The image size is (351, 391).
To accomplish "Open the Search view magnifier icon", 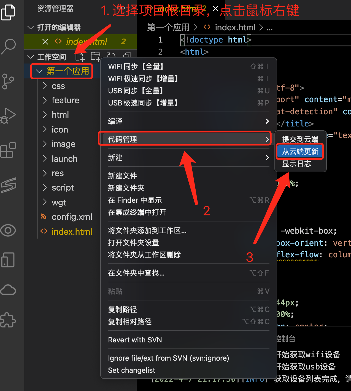I will [9, 46].
